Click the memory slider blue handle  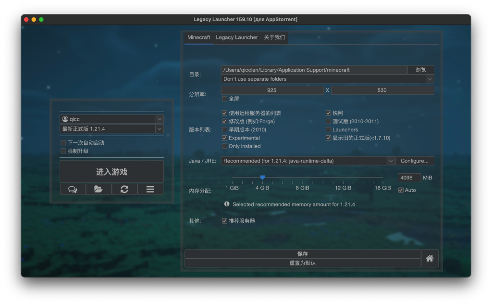262,178
